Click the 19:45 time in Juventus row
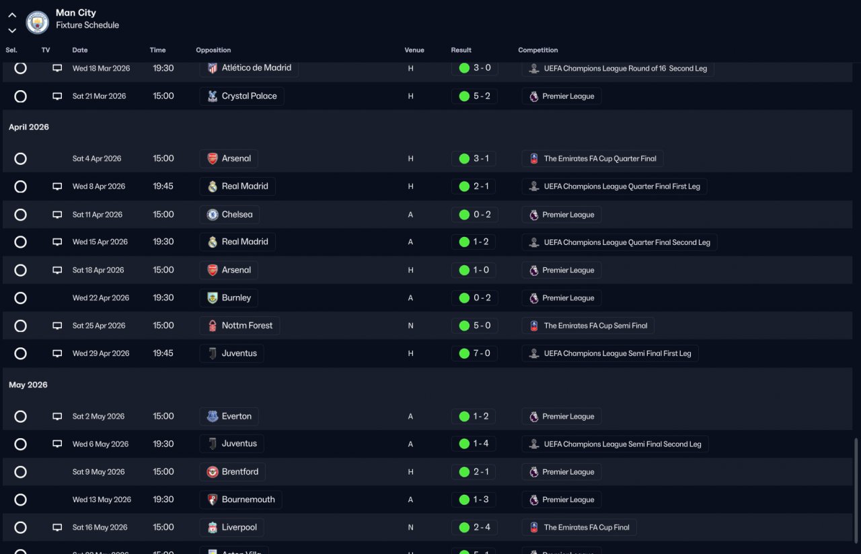This screenshot has height=554, width=861. tap(163, 353)
